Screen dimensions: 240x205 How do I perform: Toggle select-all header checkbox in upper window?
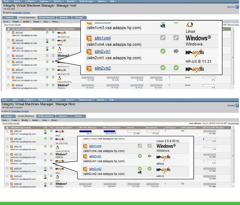[x=9, y=29]
